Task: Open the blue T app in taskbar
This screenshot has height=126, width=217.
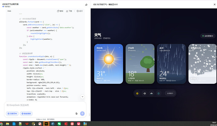Action: coord(14,124)
